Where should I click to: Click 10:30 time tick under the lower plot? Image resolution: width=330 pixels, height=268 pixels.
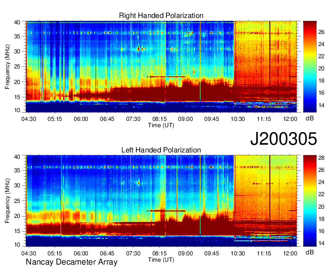coord(238,253)
